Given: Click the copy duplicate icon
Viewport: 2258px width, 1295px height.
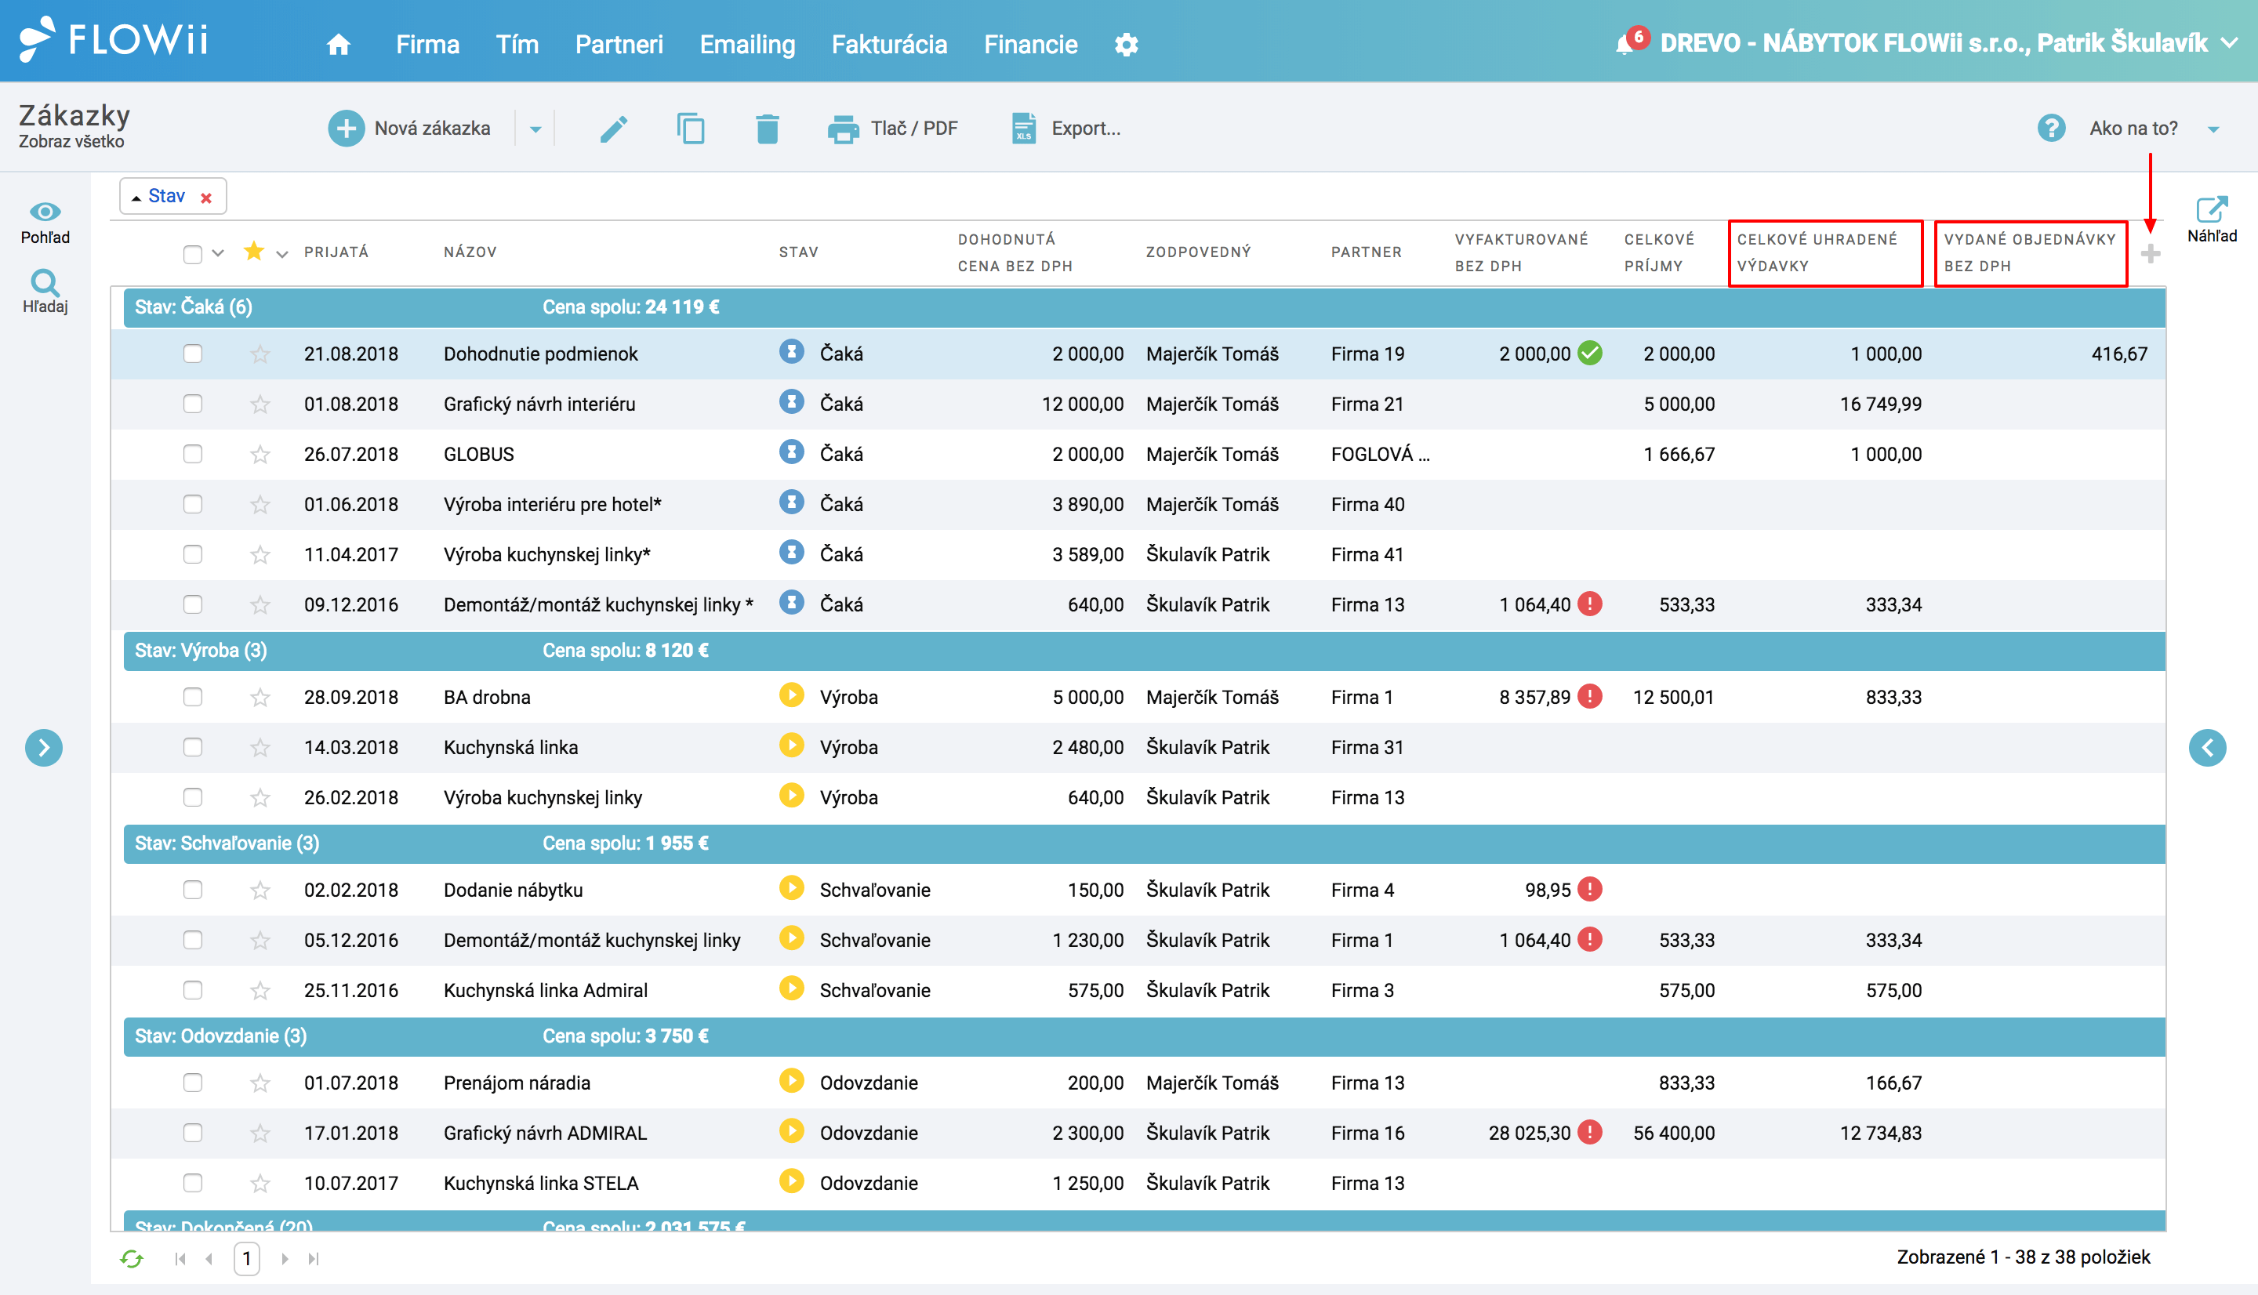Looking at the screenshot, I should click(690, 128).
